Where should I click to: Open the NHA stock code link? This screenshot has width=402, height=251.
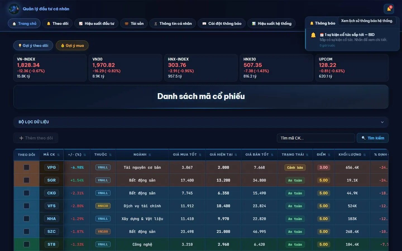(x=51, y=219)
